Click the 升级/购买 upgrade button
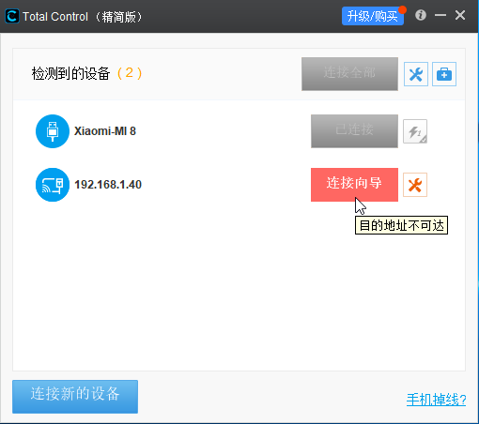Screen dimensions: 479x424 pos(373,16)
